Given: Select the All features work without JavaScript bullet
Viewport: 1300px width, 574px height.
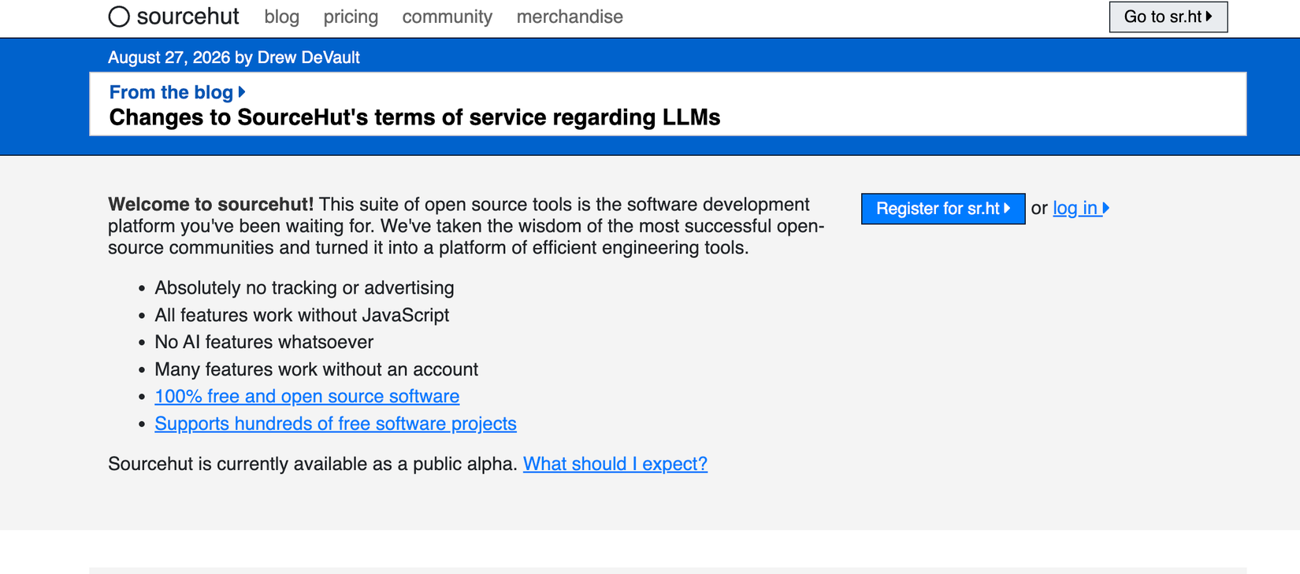Looking at the screenshot, I should pos(302,315).
